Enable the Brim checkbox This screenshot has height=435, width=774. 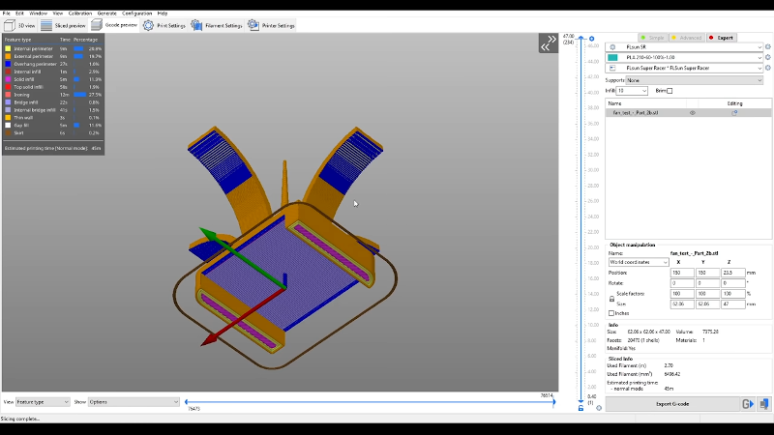coord(670,91)
